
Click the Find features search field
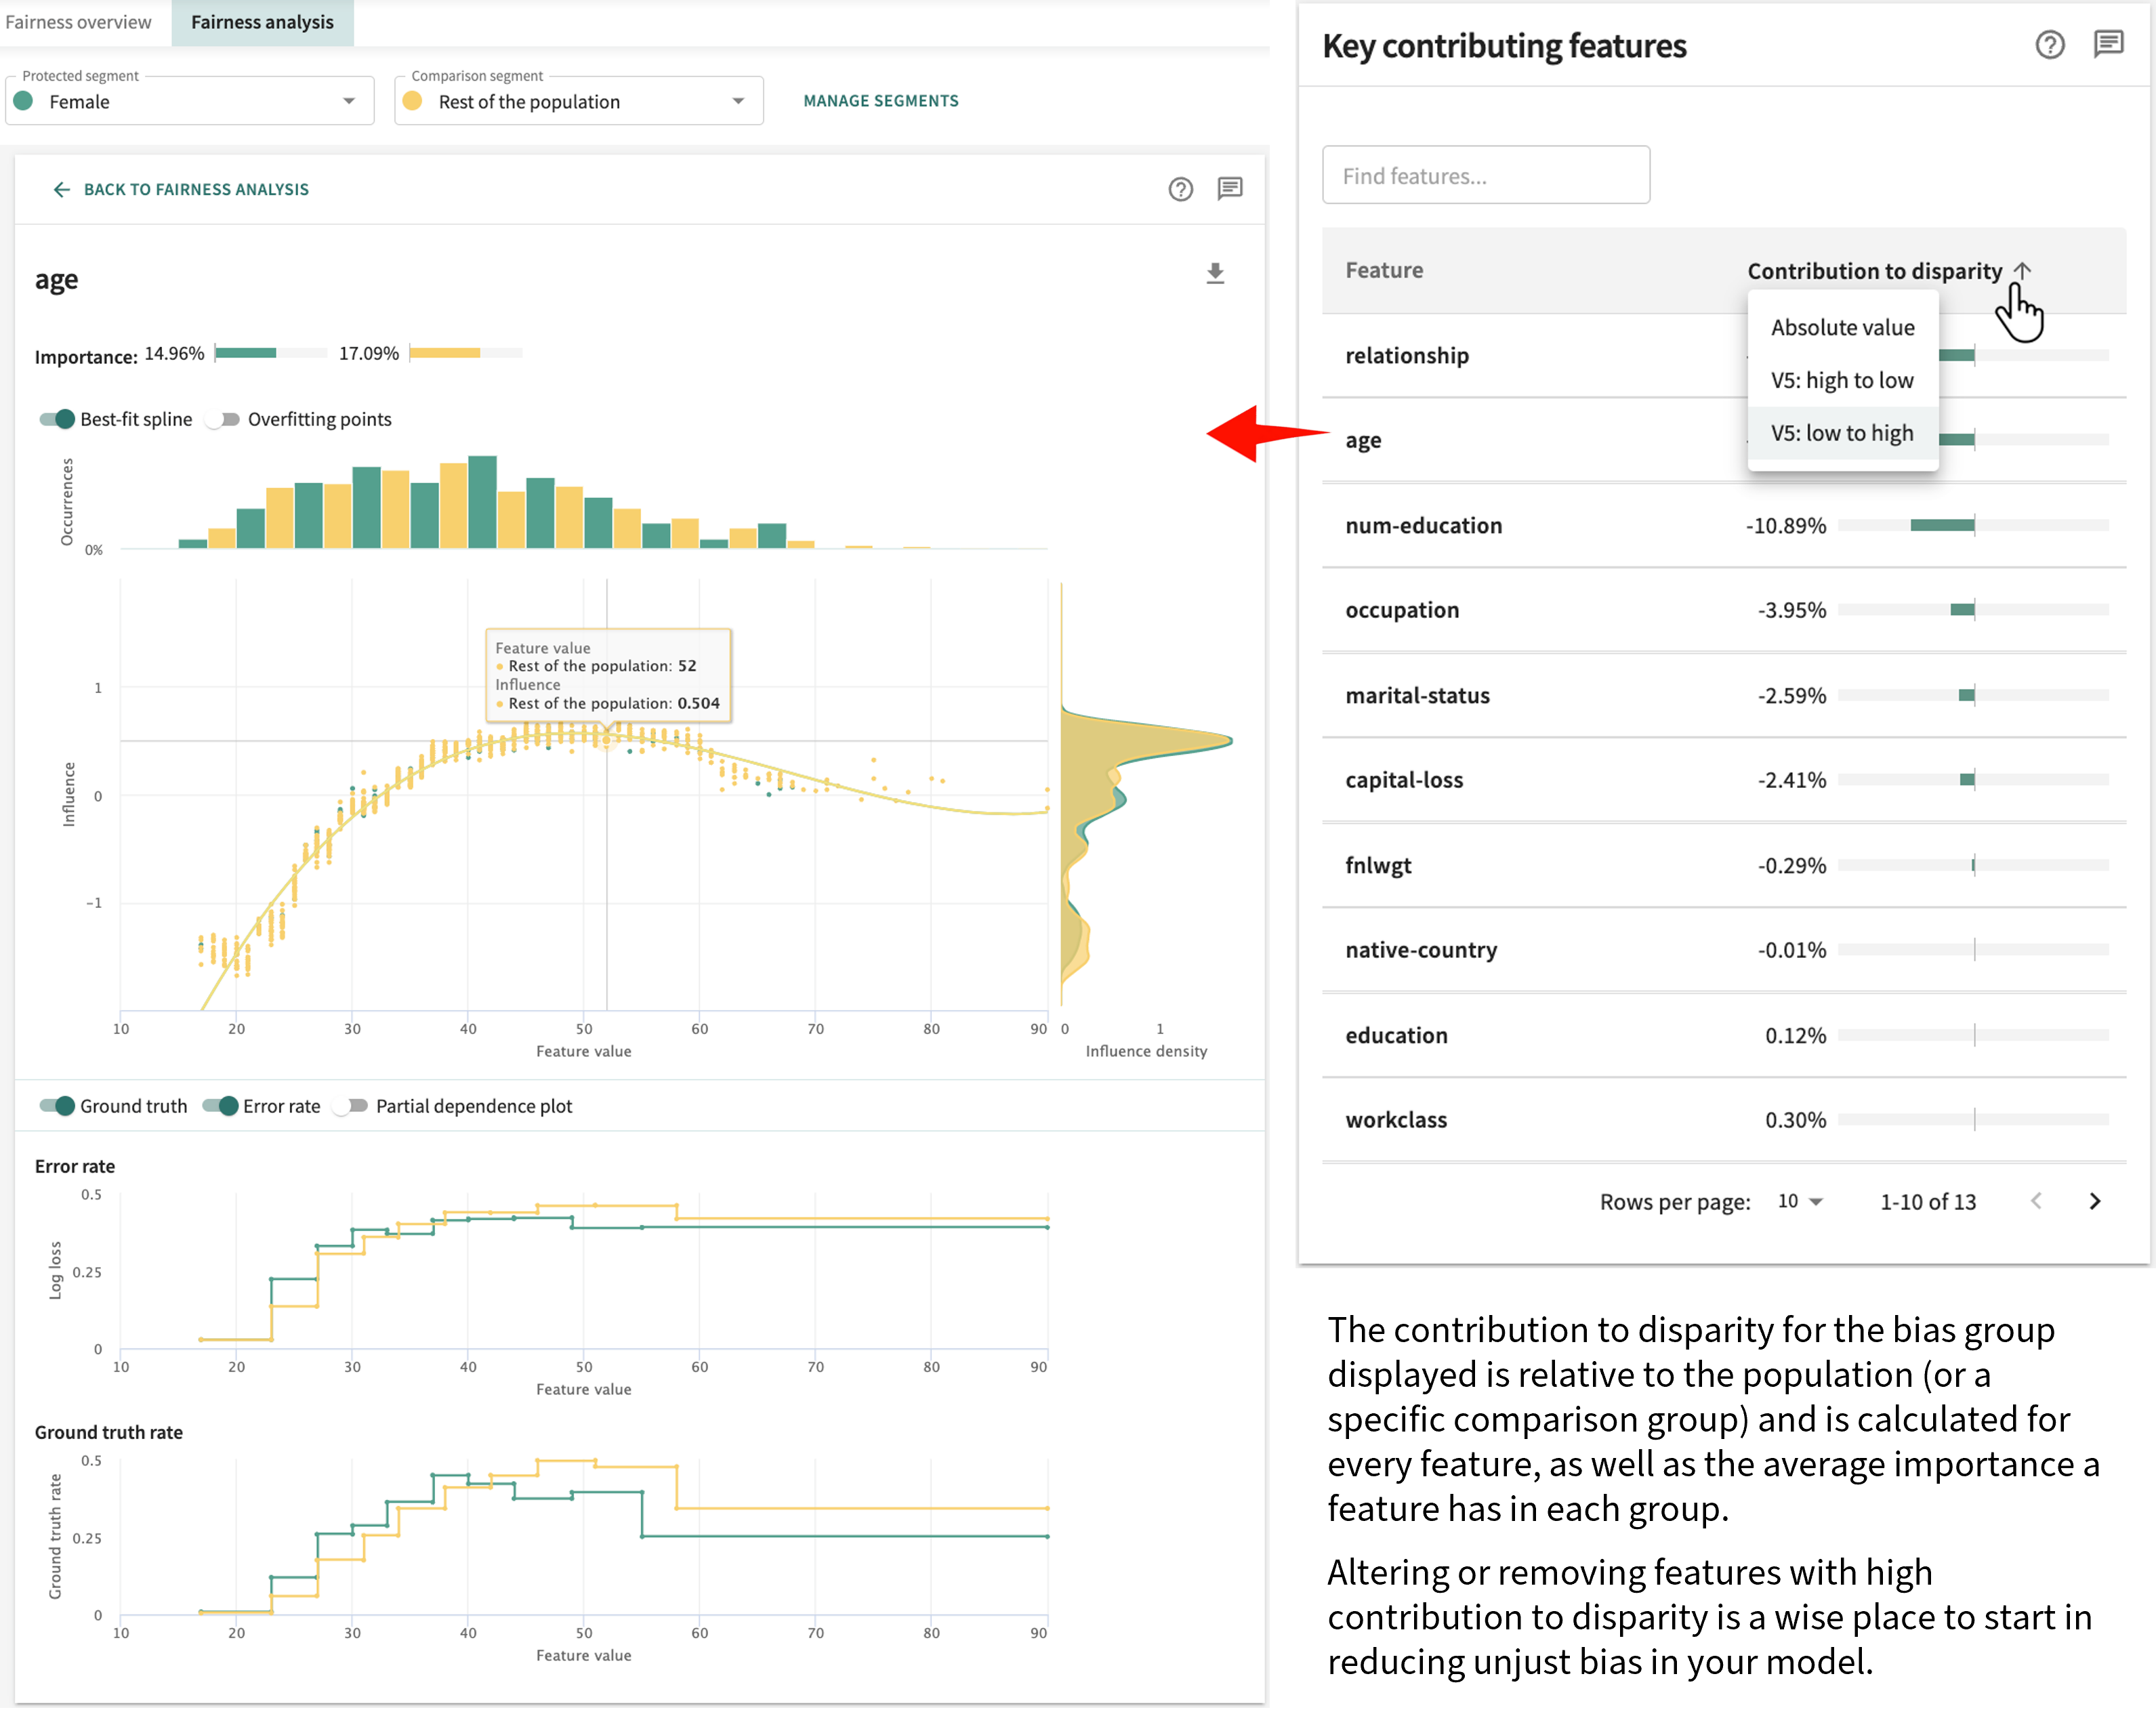pyautogui.click(x=1486, y=173)
